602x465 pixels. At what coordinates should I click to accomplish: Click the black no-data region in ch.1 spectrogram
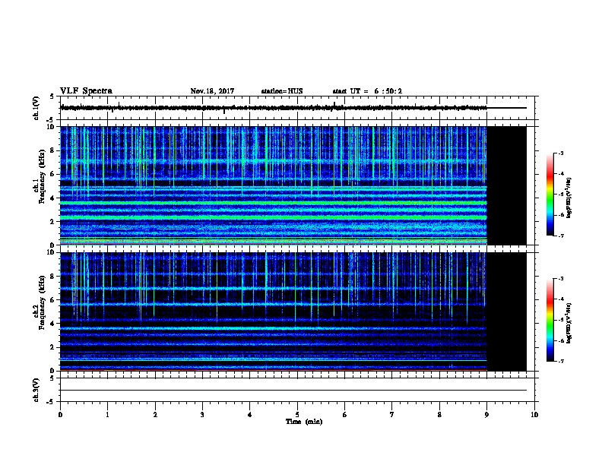507,185
